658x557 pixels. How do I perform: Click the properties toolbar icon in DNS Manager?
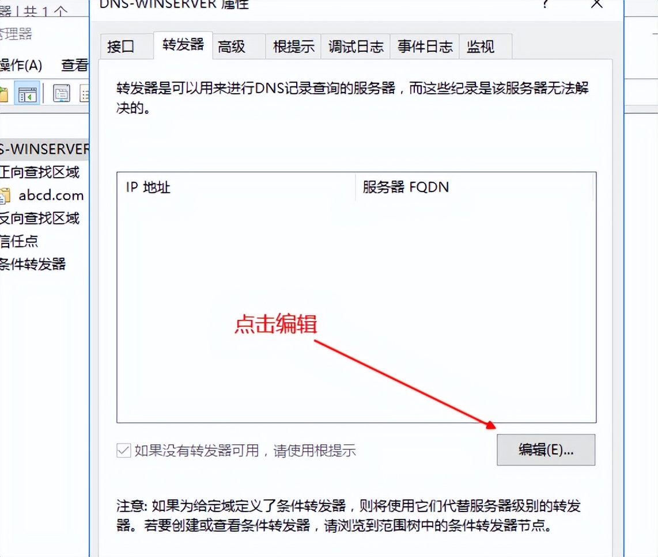(61, 93)
